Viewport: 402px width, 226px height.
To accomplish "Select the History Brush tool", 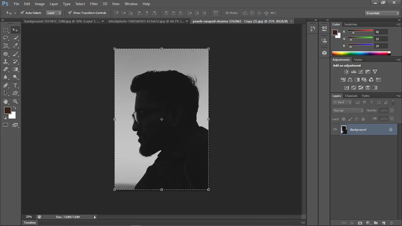I will tap(15, 62).
